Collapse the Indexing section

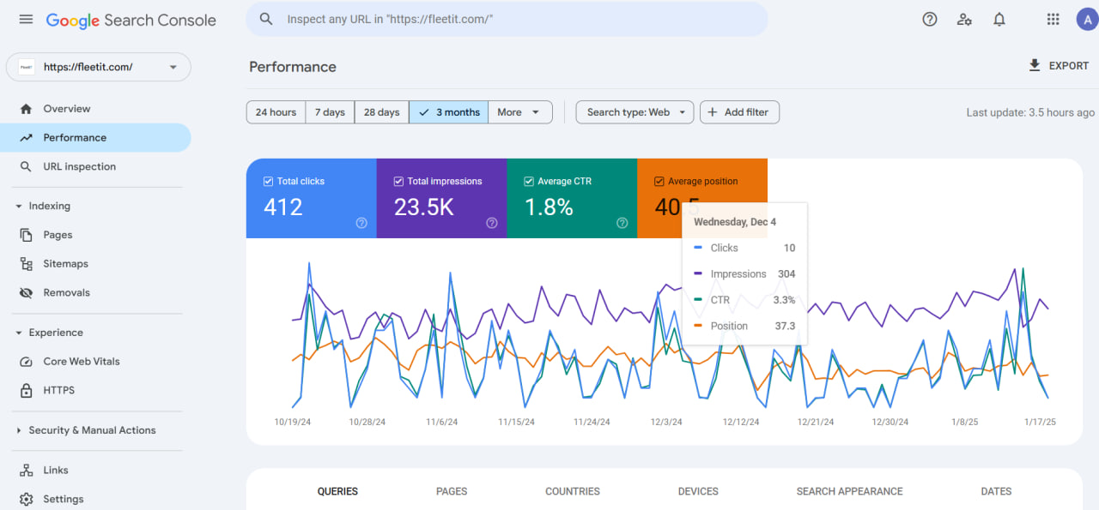pos(19,207)
